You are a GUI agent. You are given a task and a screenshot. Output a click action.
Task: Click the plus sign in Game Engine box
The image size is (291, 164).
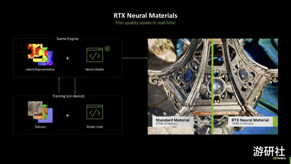(68, 58)
